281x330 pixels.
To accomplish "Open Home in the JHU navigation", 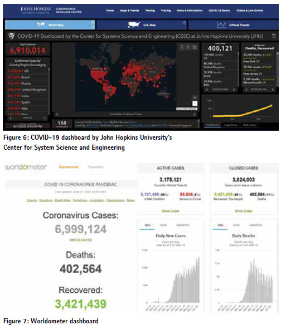I will click(x=110, y=11).
